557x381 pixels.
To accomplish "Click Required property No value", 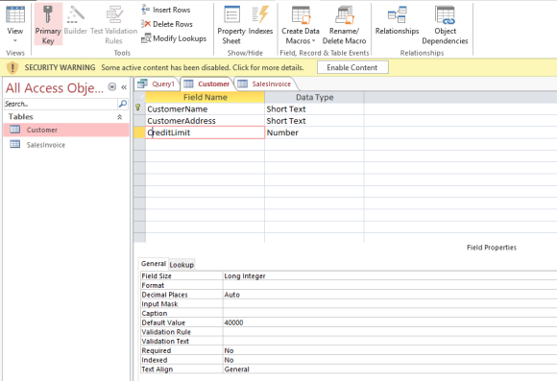I will [390, 350].
